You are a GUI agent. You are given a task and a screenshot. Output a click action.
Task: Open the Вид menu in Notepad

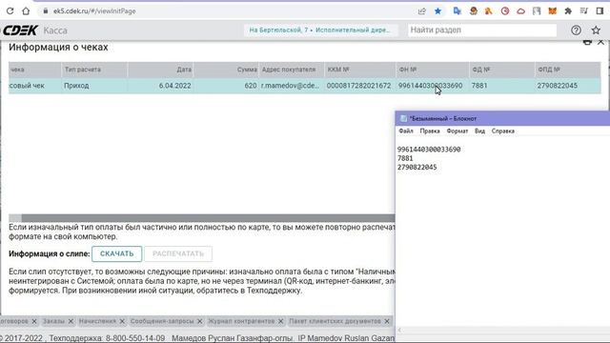pyautogui.click(x=479, y=131)
